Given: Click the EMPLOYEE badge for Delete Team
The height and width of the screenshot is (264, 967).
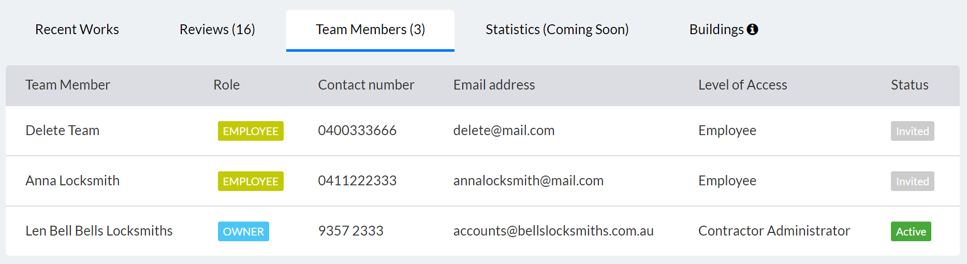Looking at the screenshot, I should click(251, 131).
